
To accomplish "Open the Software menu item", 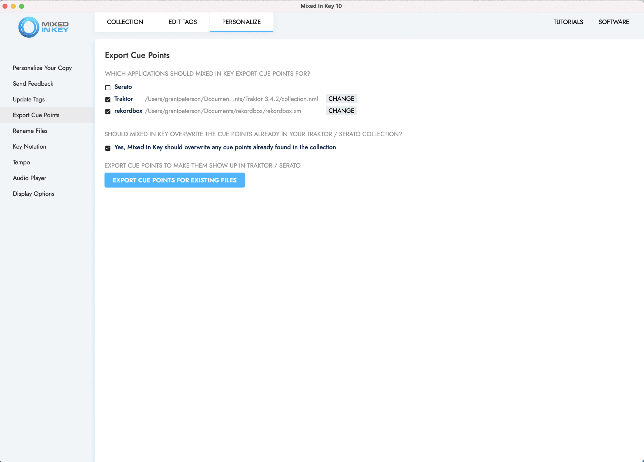I will tap(614, 22).
